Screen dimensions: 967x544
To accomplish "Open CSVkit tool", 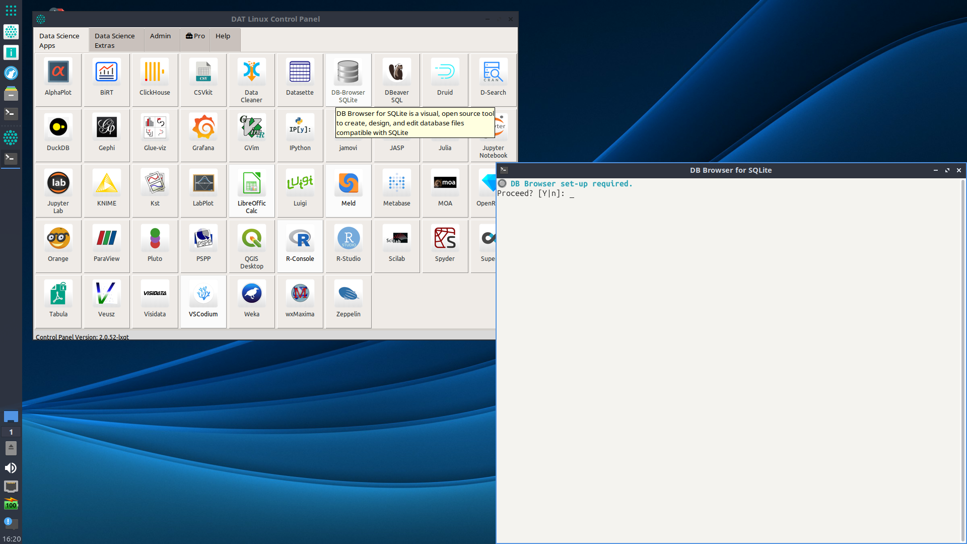I will [x=203, y=80].
